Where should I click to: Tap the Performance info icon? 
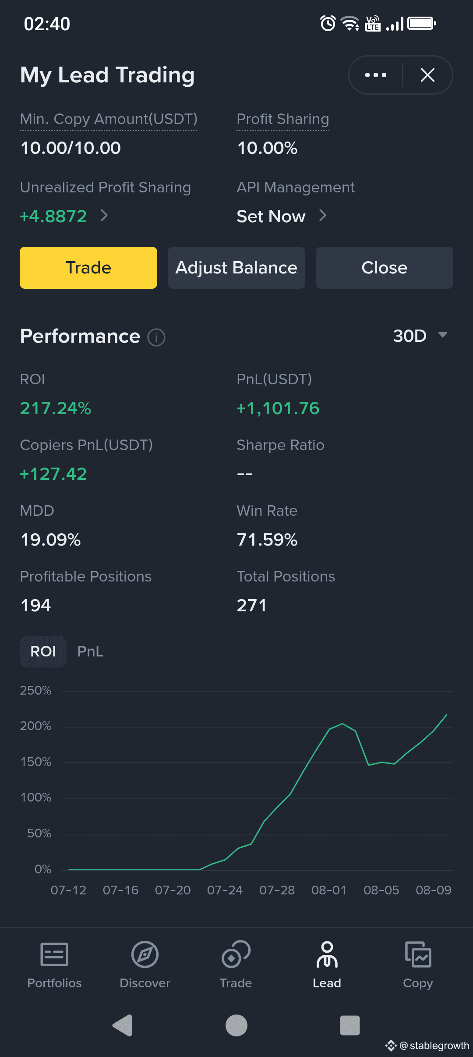click(156, 337)
